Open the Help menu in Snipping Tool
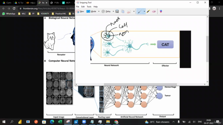This screenshot has width=223, height=125. click(x=95, y=7)
